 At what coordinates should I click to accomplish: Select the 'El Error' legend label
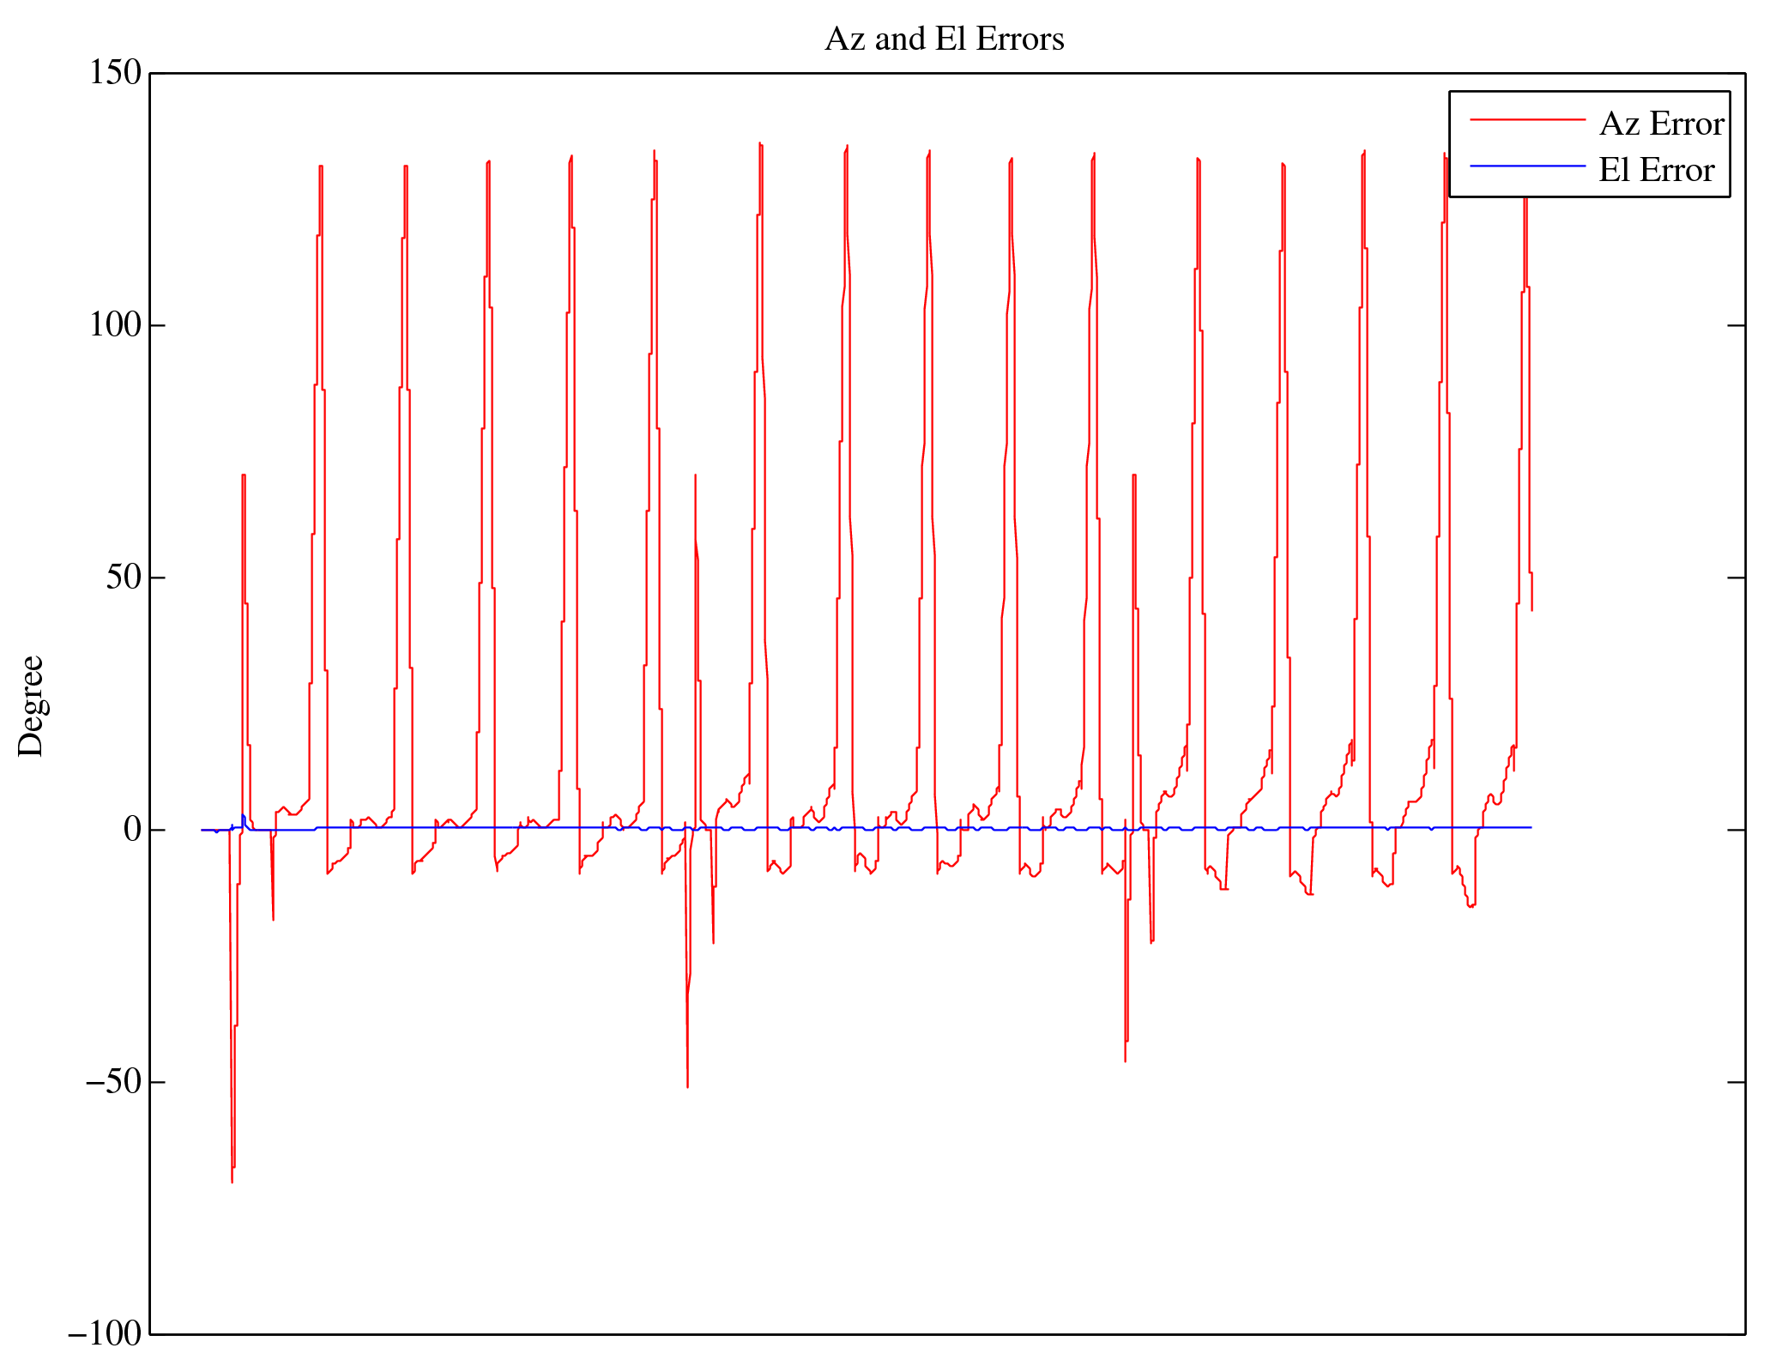[1656, 170]
